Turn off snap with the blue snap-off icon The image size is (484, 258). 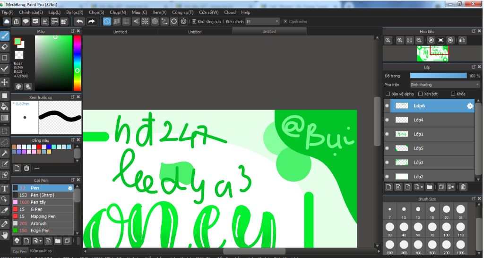coord(107,21)
